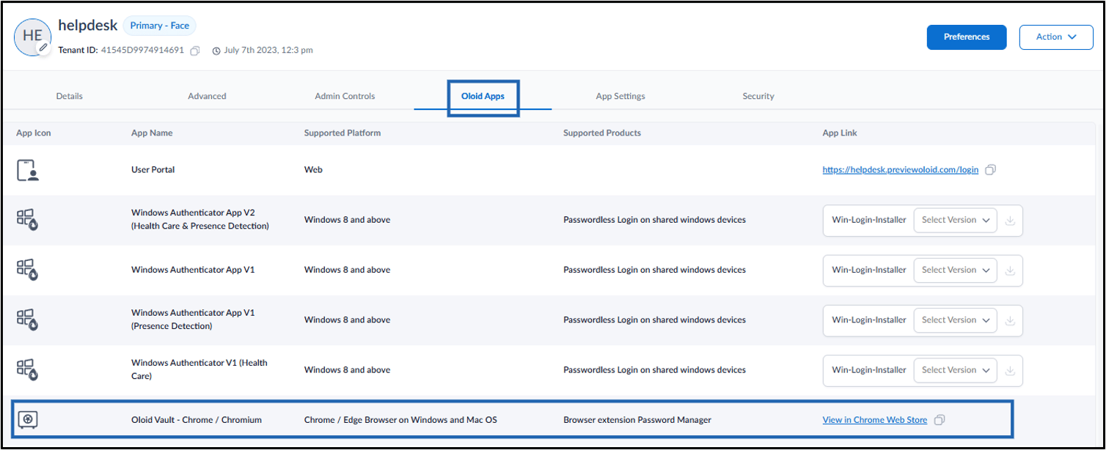Copy the Chrome Web Store link
This screenshot has height=450, width=1106.
(x=940, y=420)
